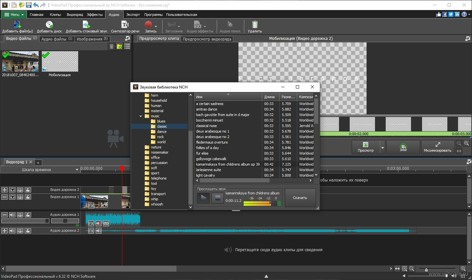Open Экспорт ribbon tab
Image resolution: width=472 pixels, height=280 pixels.
pos(133,15)
